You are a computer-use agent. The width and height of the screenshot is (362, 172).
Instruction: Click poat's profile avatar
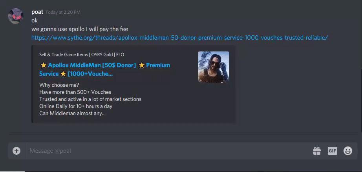pos(16,16)
